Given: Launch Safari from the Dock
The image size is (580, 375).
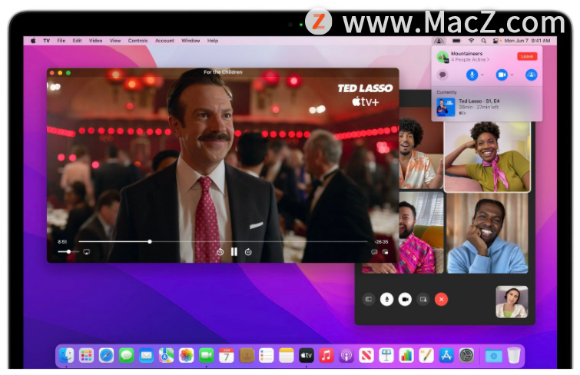Looking at the screenshot, I should point(106,356).
